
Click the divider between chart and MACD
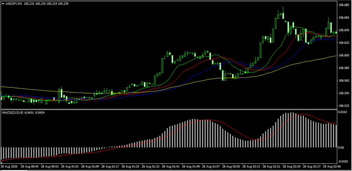pyautogui.click(x=168, y=109)
